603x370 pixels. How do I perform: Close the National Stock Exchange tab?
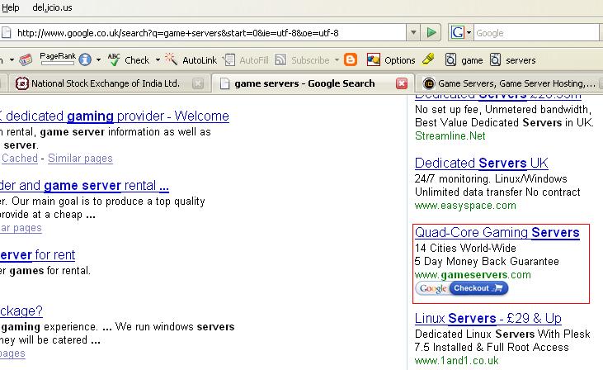[198, 83]
